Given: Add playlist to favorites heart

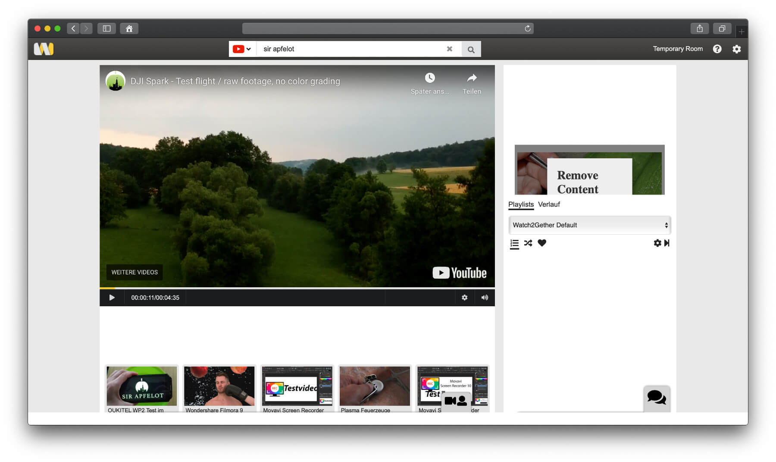Looking at the screenshot, I should [x=542, y=243].
